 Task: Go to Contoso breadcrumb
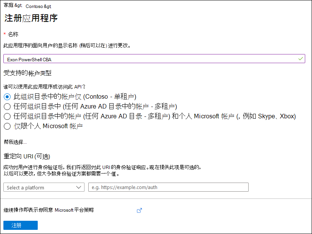[34, 6]
